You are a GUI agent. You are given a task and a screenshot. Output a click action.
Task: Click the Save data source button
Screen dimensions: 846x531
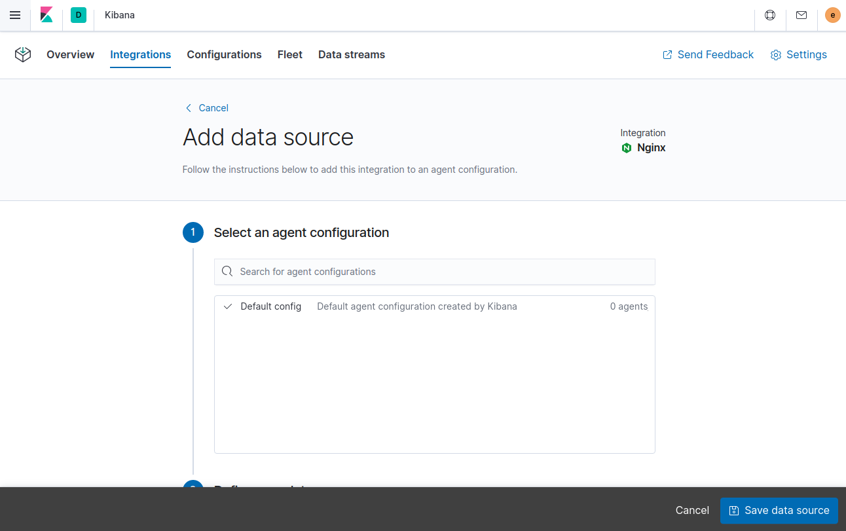[779, 510]
